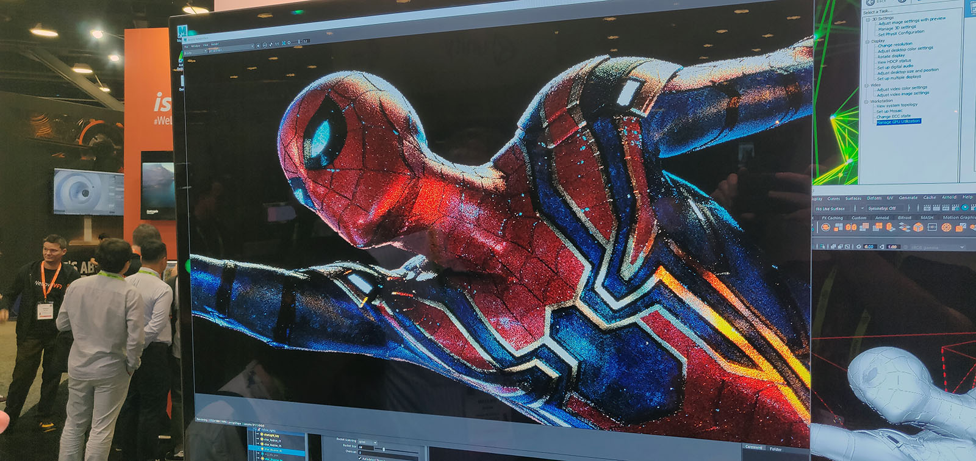Open the Render menu in Arnold RenderView

[x=215, y=45]
